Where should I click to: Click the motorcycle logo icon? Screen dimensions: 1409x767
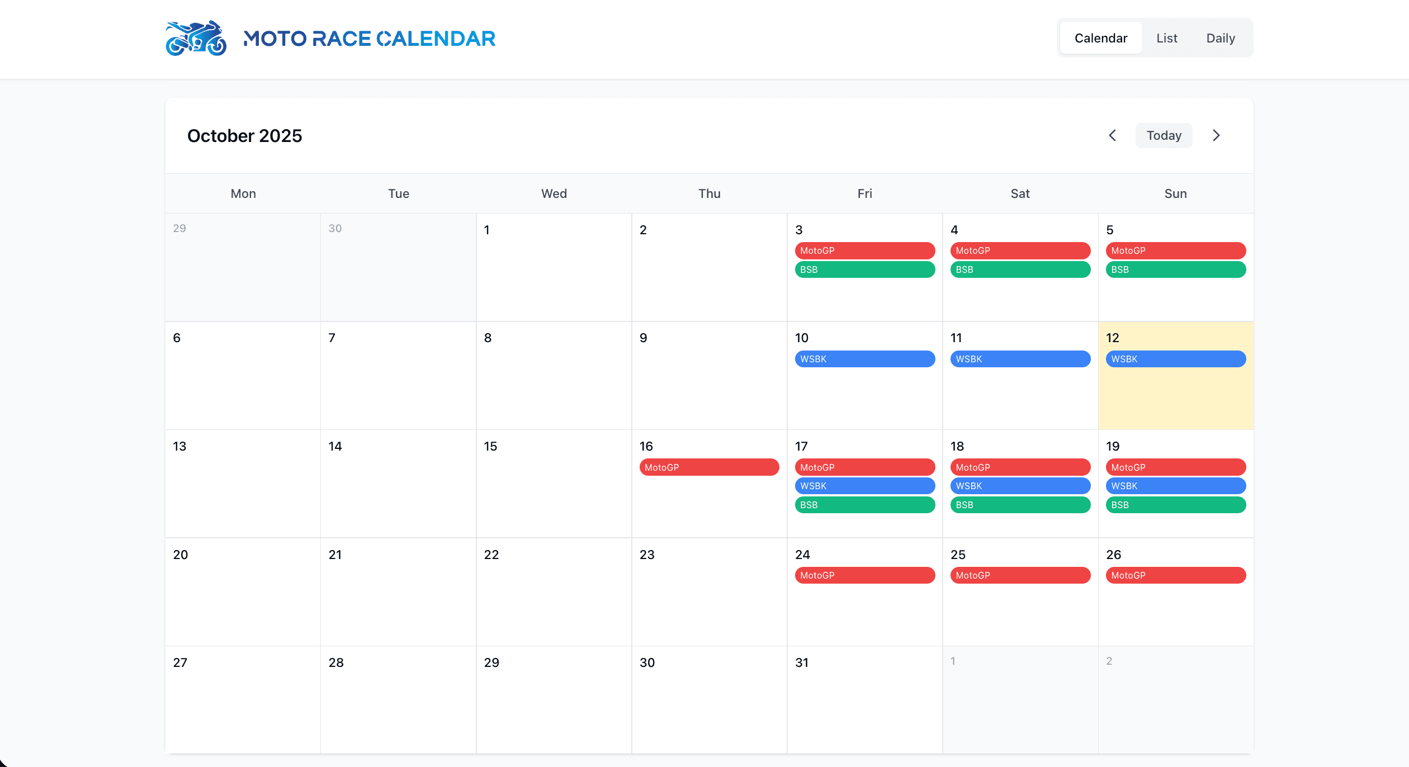pyautogui.click(x=196, y=38)
